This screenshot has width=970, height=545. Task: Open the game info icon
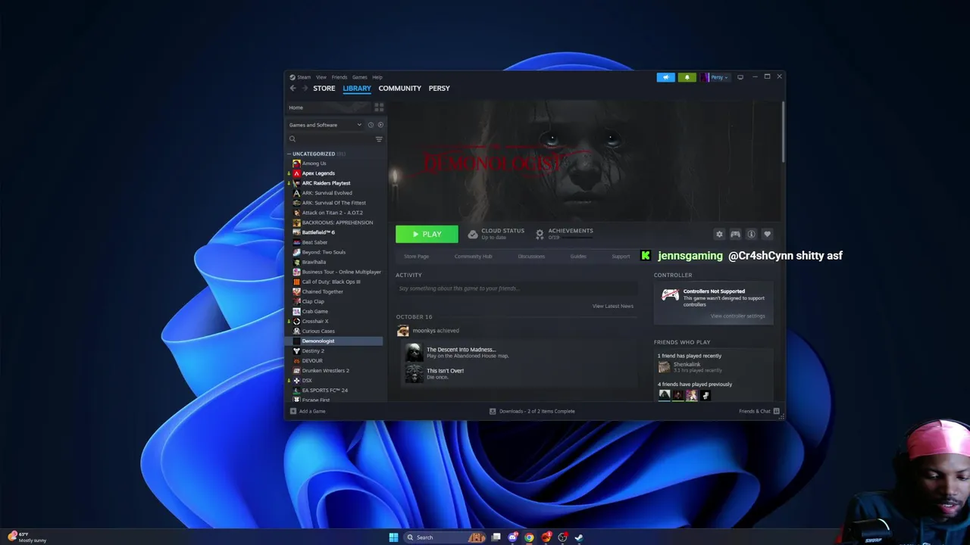[751, 235]
